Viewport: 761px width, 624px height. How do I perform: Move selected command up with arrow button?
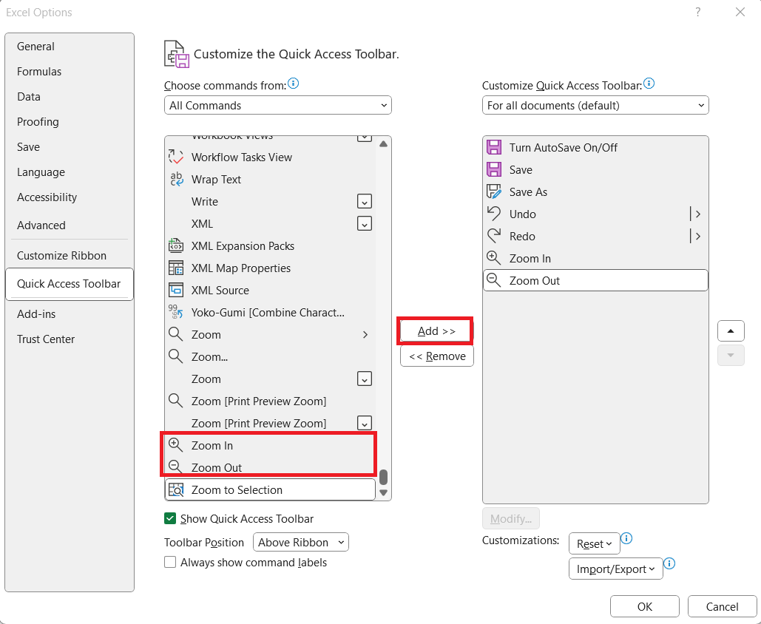(731, 331)
